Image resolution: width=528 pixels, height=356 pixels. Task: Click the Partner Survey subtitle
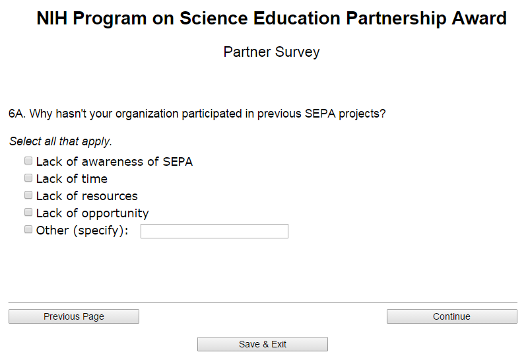pyautogui.click(x=271, y=52)
